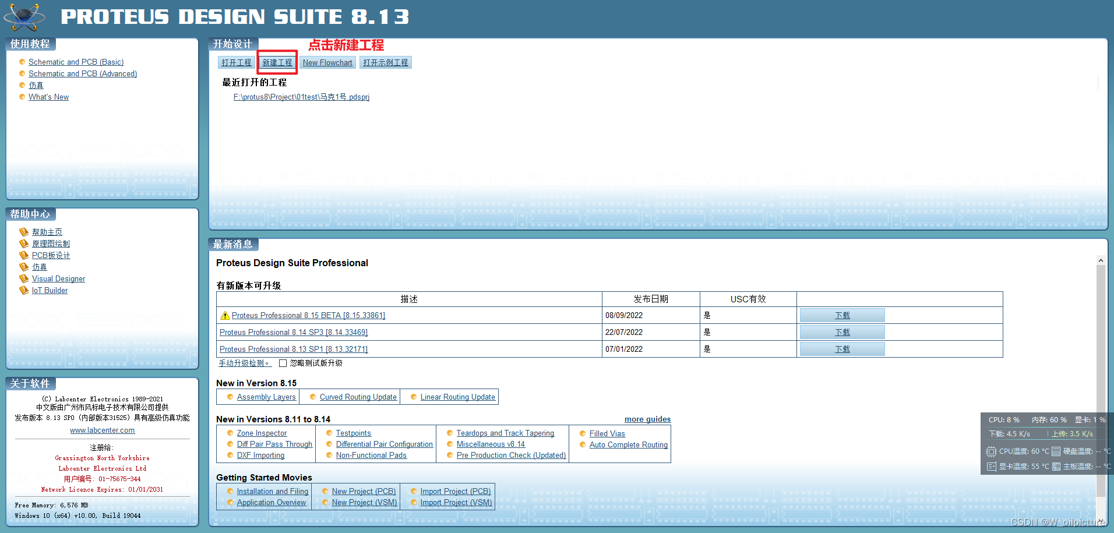Image resolution: width=1114 pixels, height=533 pixels.
Task: Play Application Overview movie
Action: tap(272, 502)
